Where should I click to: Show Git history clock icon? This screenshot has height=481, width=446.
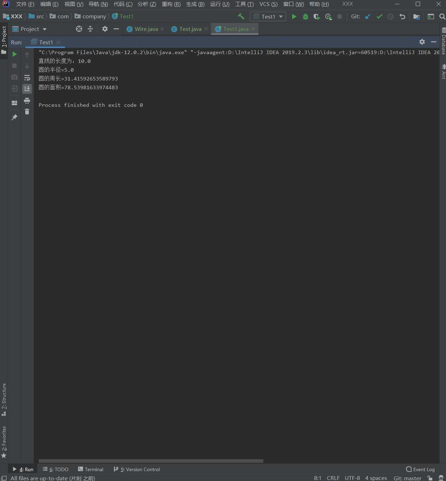point(391,17)
